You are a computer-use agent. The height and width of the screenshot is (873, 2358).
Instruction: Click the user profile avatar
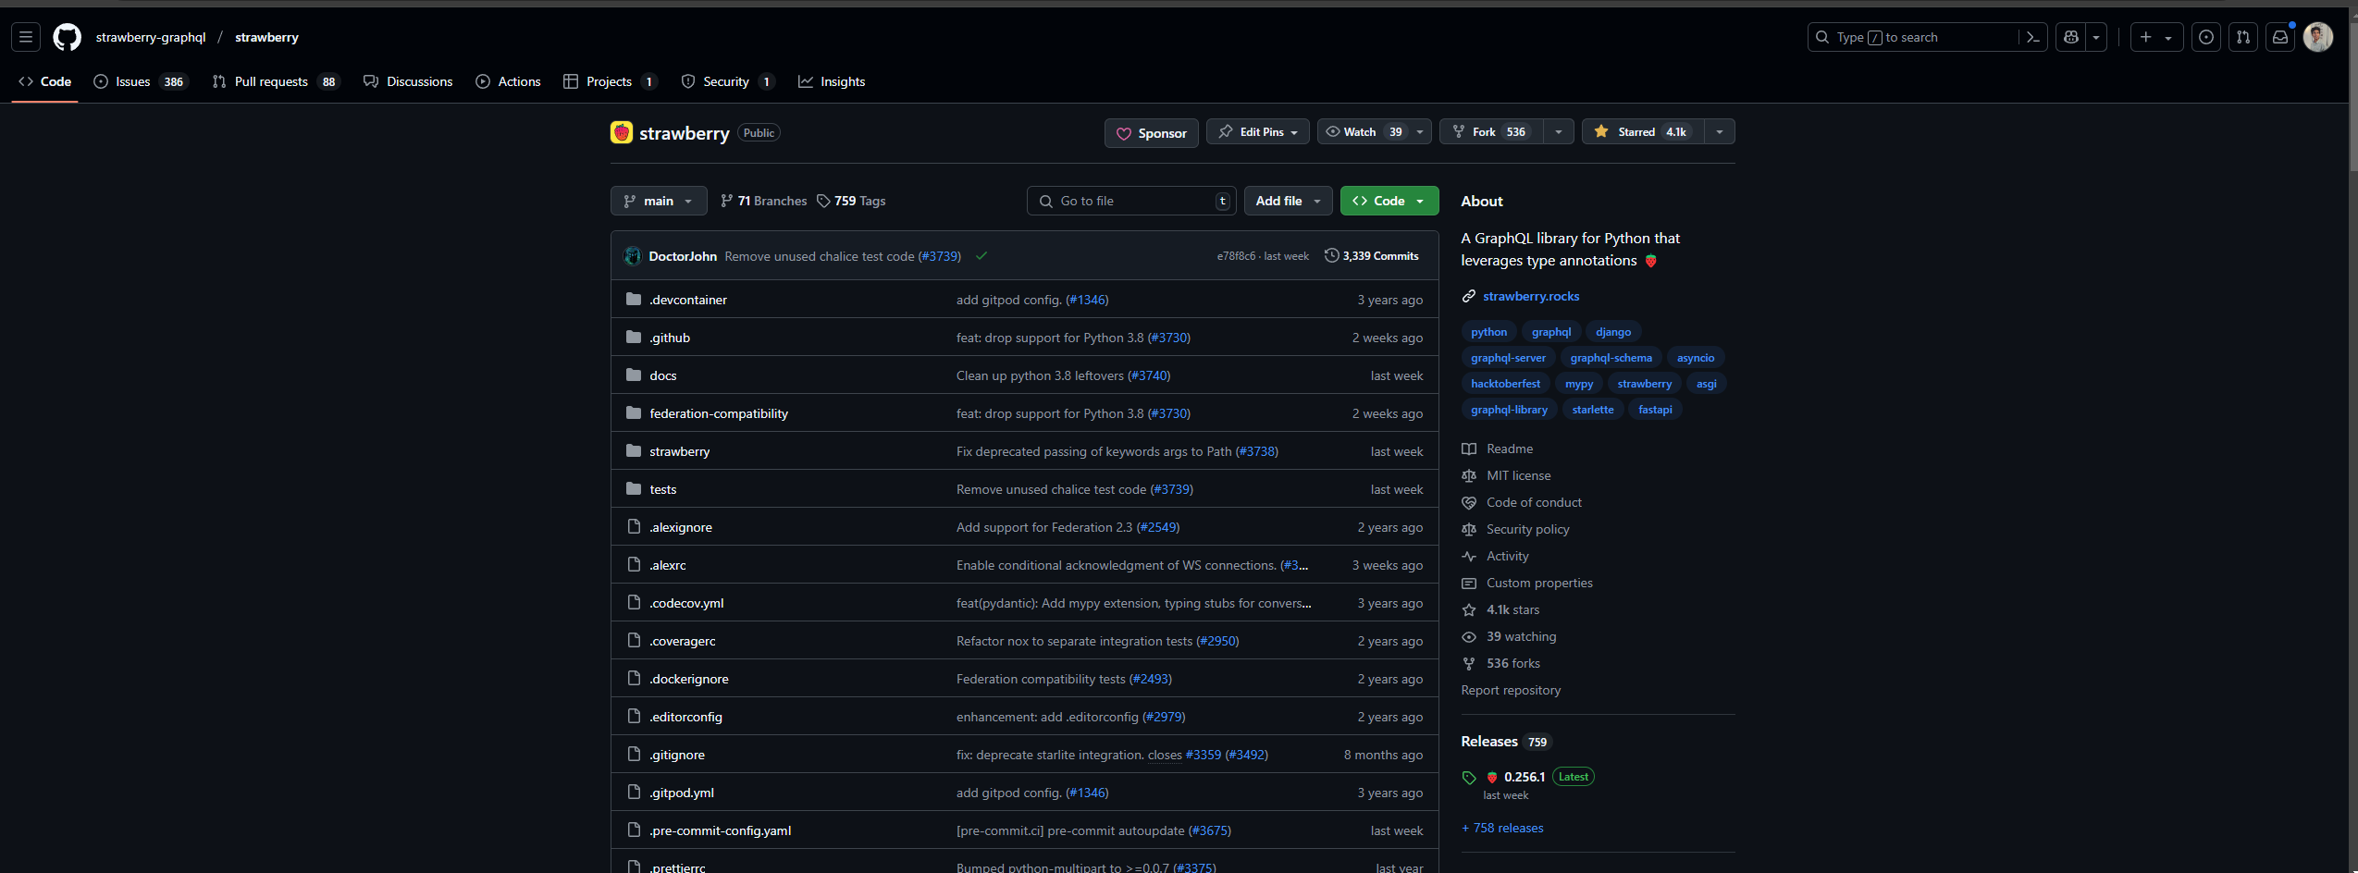pos(2317,37)
